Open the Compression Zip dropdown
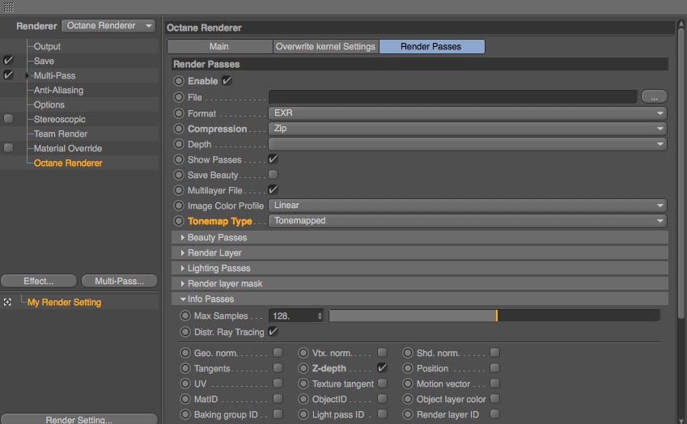The height and width of the screenshot is (424, 687). point(468,129)
